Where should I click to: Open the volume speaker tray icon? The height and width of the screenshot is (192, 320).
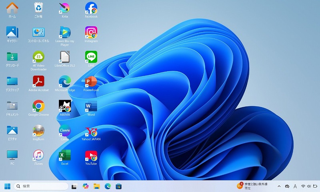[309, 186]
